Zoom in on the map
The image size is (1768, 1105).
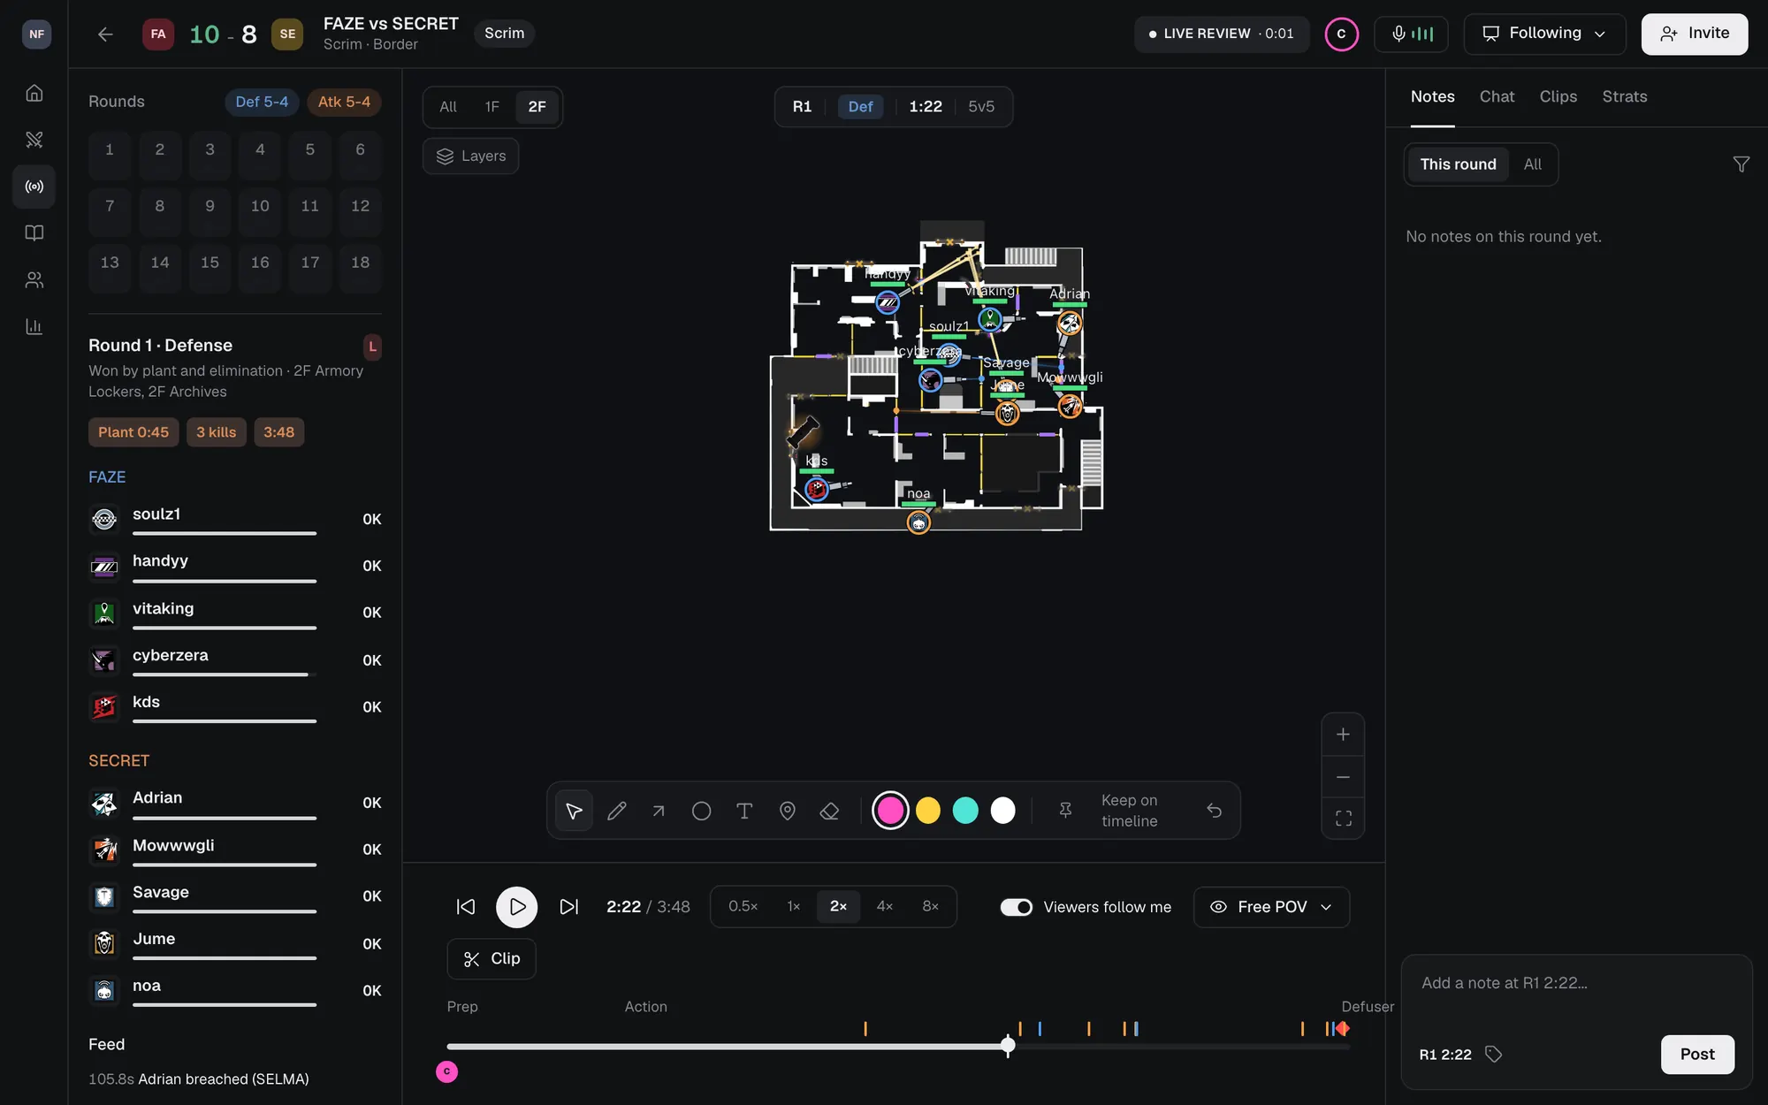(1343, 735)
